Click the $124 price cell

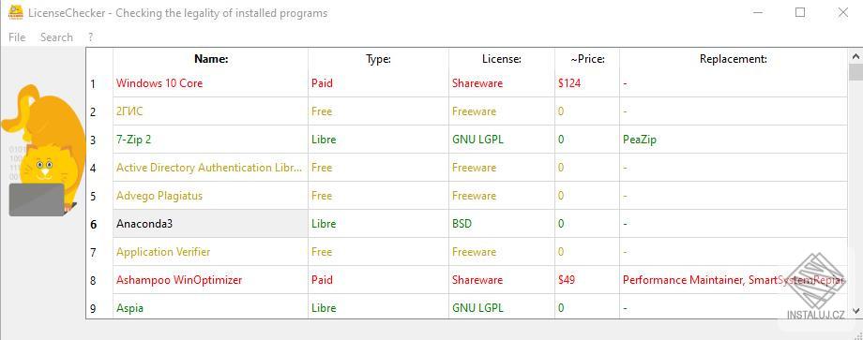tap(587, 83)
